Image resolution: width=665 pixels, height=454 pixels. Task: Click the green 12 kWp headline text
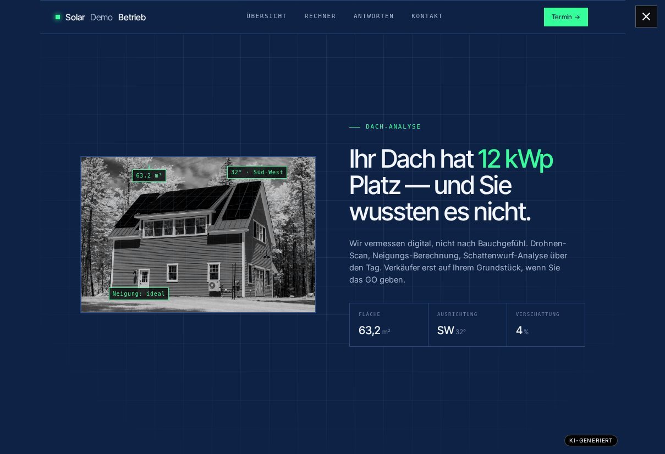click(x=515, y=159)
